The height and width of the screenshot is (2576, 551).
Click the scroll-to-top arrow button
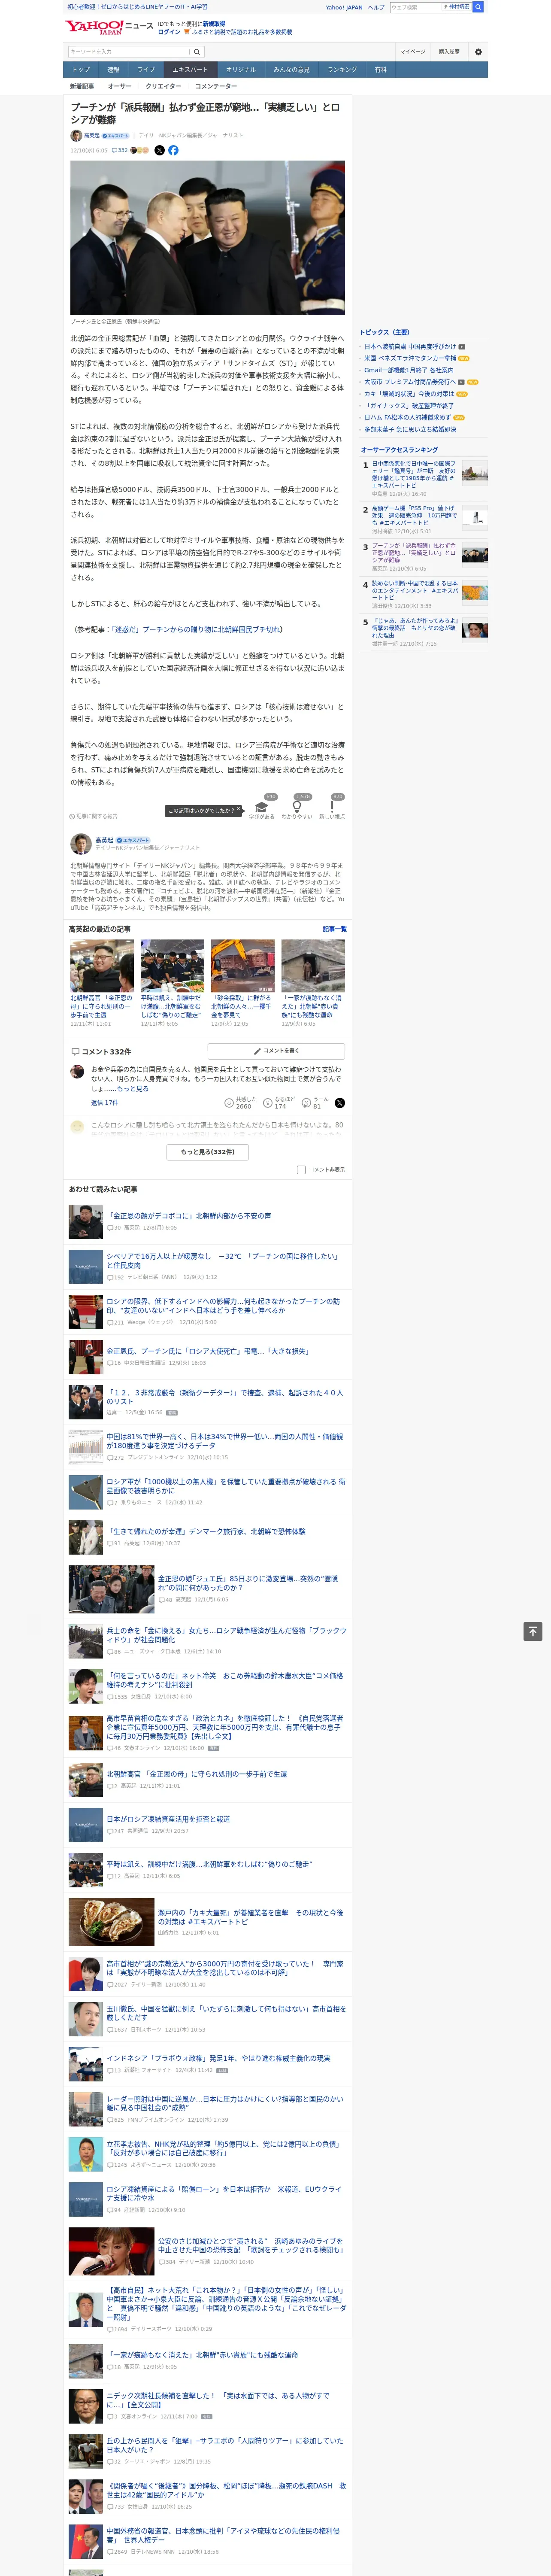click(x=532, y=1631)
